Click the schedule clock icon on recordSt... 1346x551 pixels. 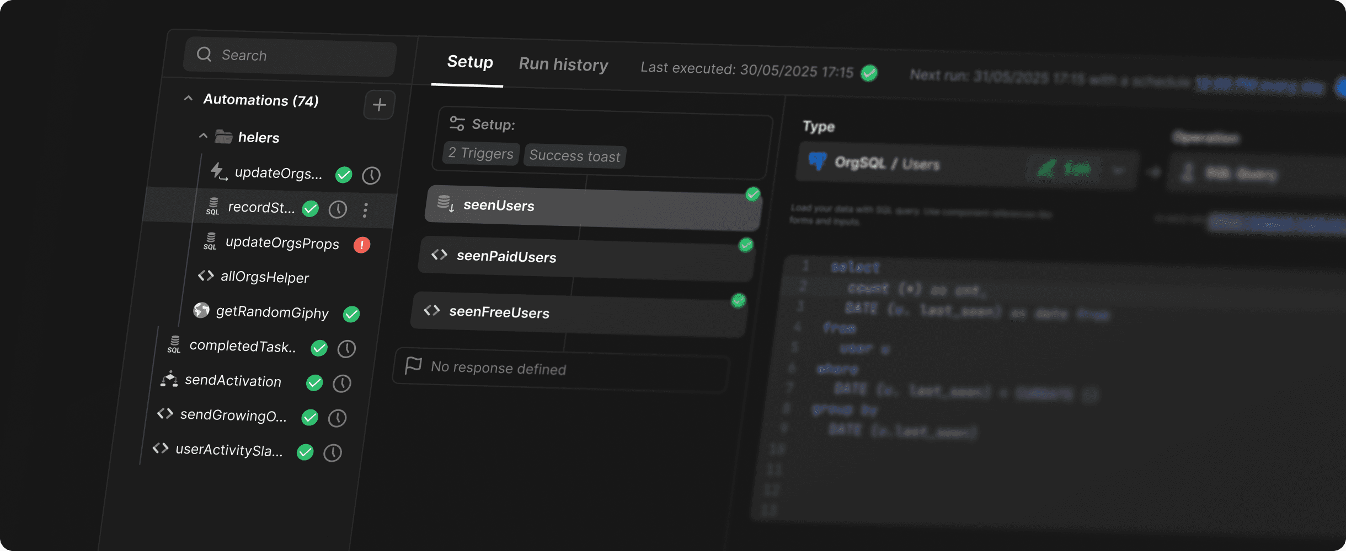point(338,209)
